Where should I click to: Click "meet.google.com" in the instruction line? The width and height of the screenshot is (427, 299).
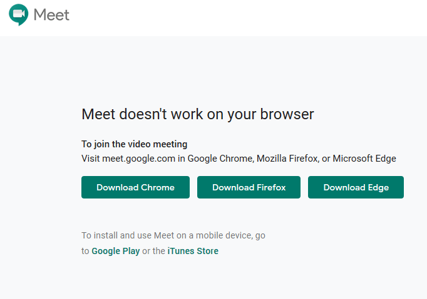(139, 159)
